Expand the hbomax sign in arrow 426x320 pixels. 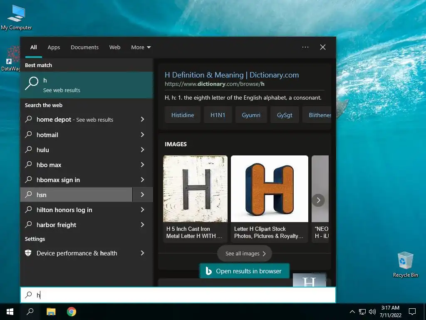point(143,180)
